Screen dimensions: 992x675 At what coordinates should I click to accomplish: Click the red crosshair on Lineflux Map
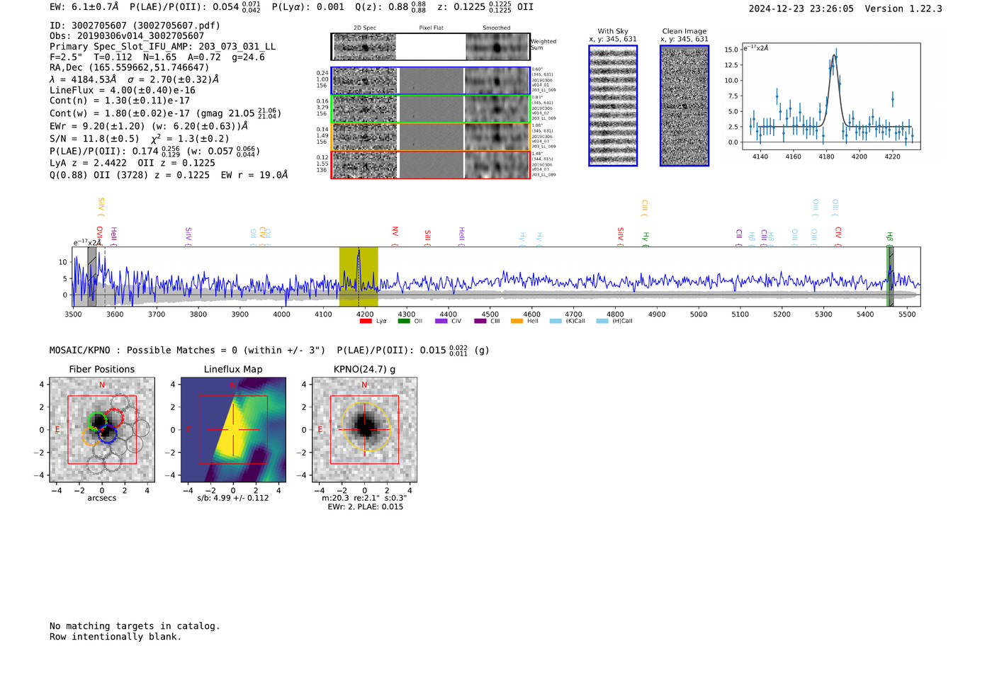point(233,429)
